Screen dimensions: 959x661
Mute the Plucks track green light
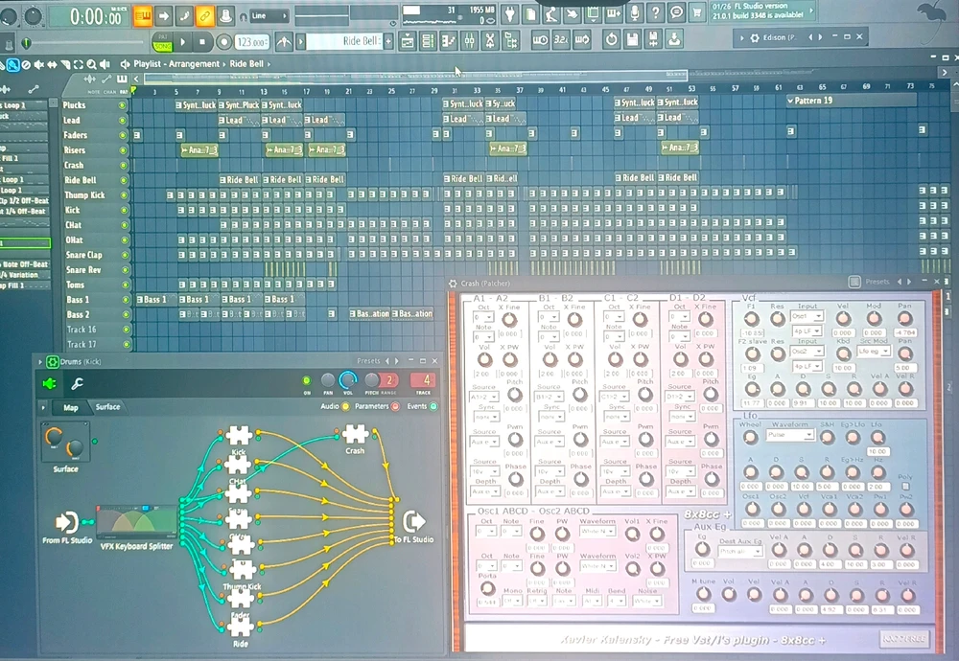click(x=123, y=105)
